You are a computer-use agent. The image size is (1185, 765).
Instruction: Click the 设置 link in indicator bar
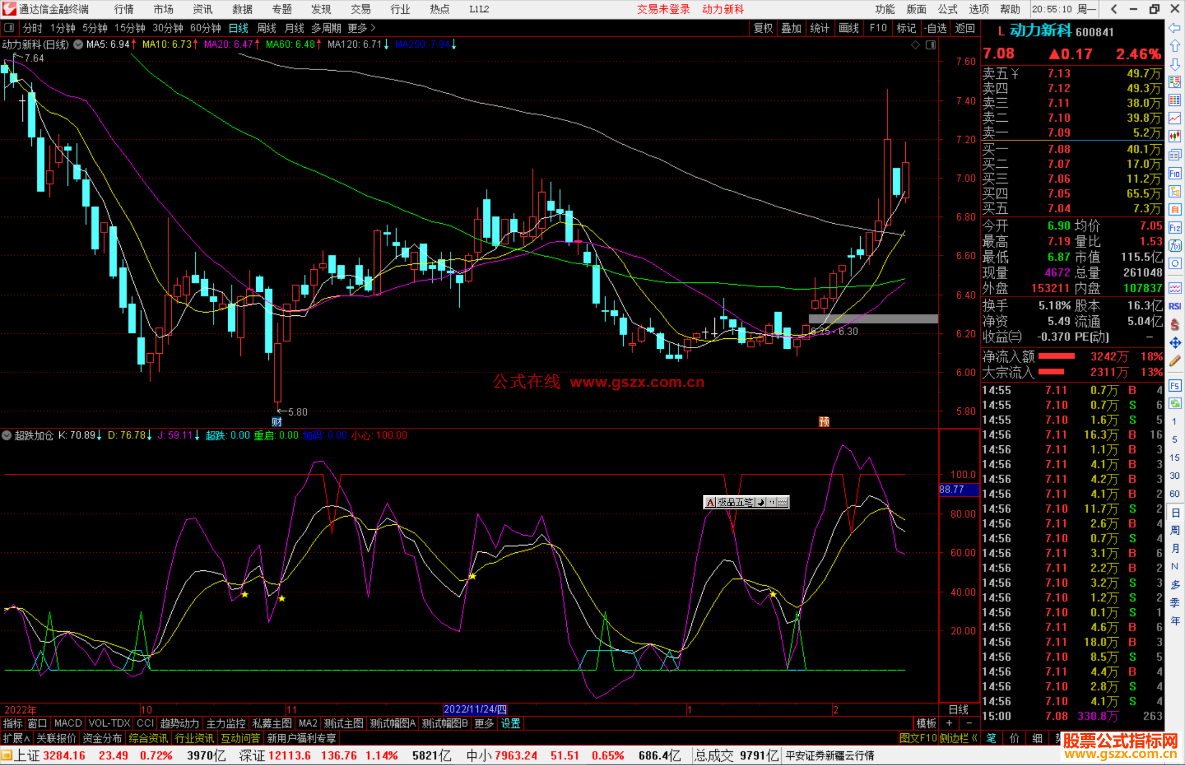tap(510, 723)
